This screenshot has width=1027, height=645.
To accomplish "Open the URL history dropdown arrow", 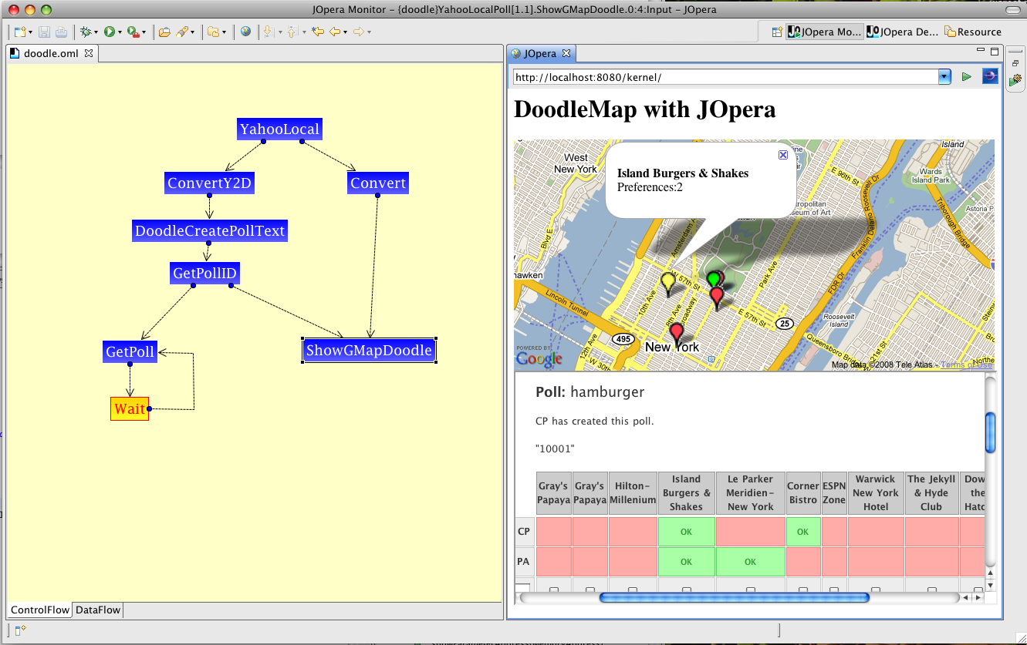I will coord(944,77).
